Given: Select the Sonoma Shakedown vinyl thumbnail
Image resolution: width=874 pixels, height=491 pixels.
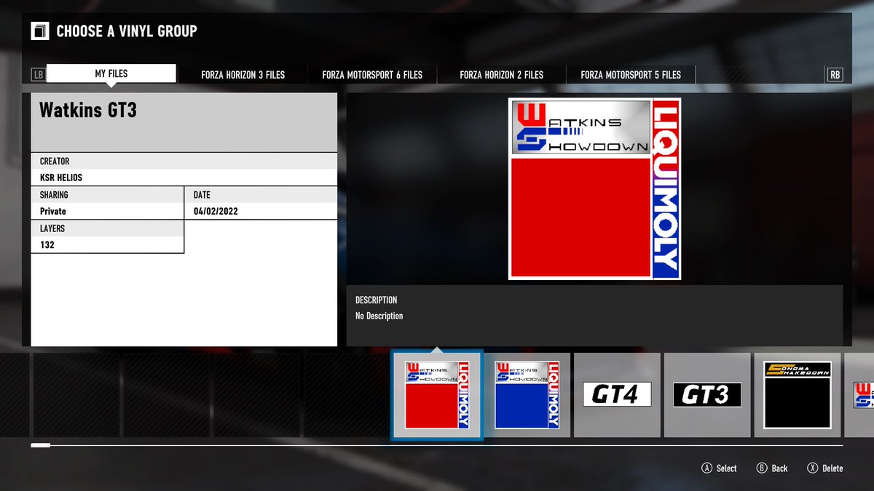Looking at the screenshot, I should click(x=798, y=395).
